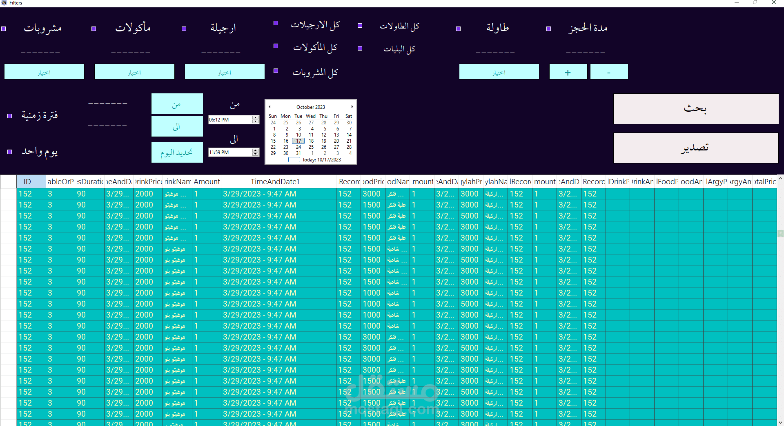Click the تحديد اليوم button
The height and width of the screenshot is (426, 784).
[x=177, y=152]
